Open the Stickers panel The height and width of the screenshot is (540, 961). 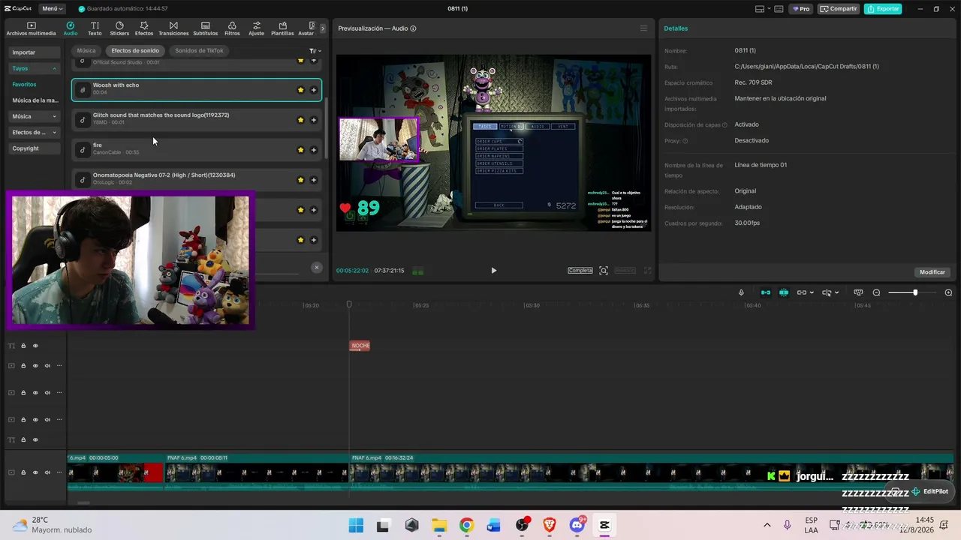pyautogui.click(x=119, y=28)
